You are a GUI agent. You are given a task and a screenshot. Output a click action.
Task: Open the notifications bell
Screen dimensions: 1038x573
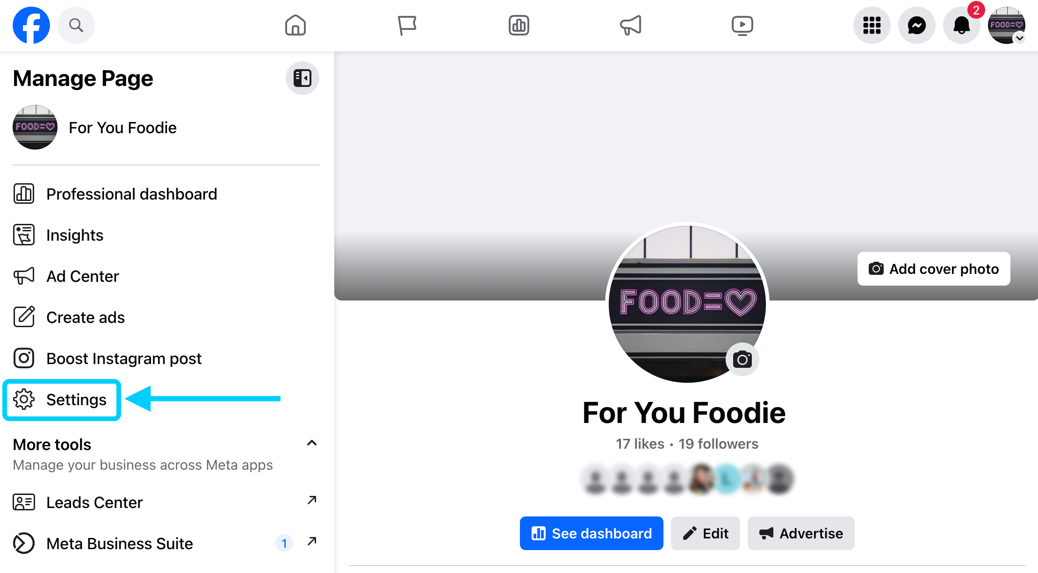[962, 25]
